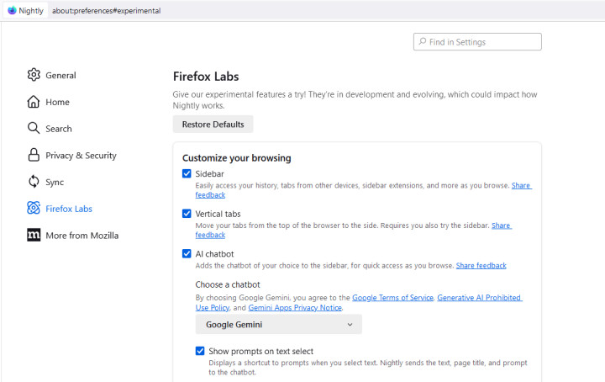Click the More from Mozilla icon
605x382 pixels.
coord(34,236)
